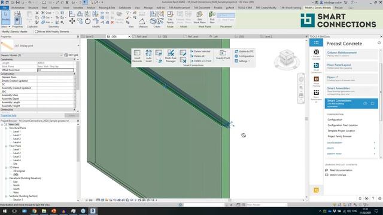Click Delete Selected in floating toolbar
Viewport: 383px width, 215px height.
coord(200,51)
